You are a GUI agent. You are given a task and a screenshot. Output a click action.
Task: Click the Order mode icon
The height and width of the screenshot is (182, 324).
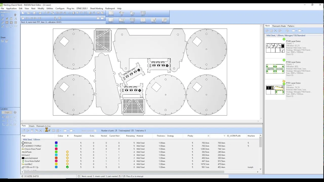click(132, 20)
